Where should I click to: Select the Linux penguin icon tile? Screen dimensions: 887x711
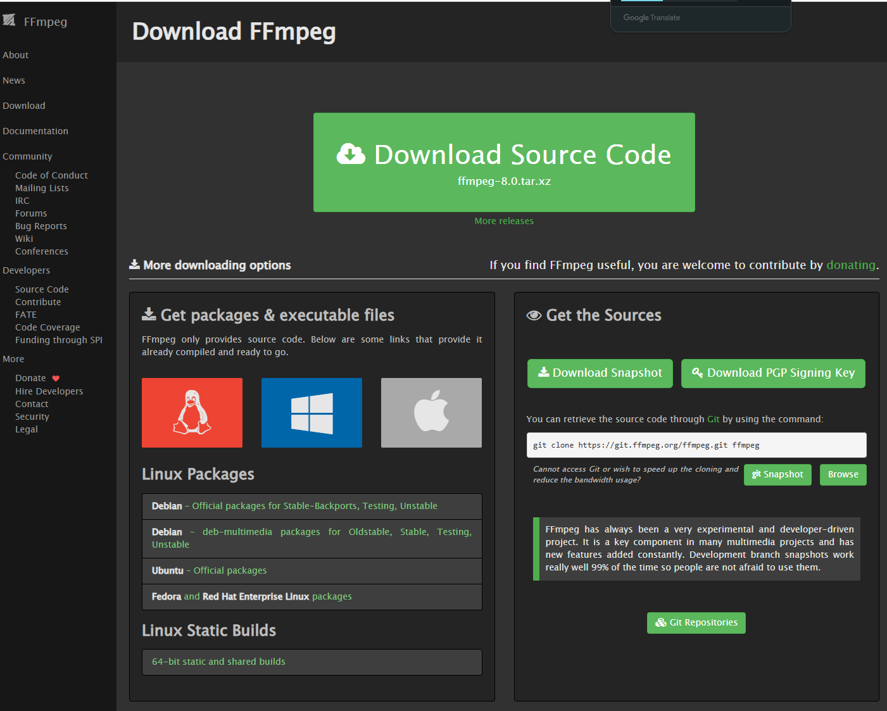192,413
